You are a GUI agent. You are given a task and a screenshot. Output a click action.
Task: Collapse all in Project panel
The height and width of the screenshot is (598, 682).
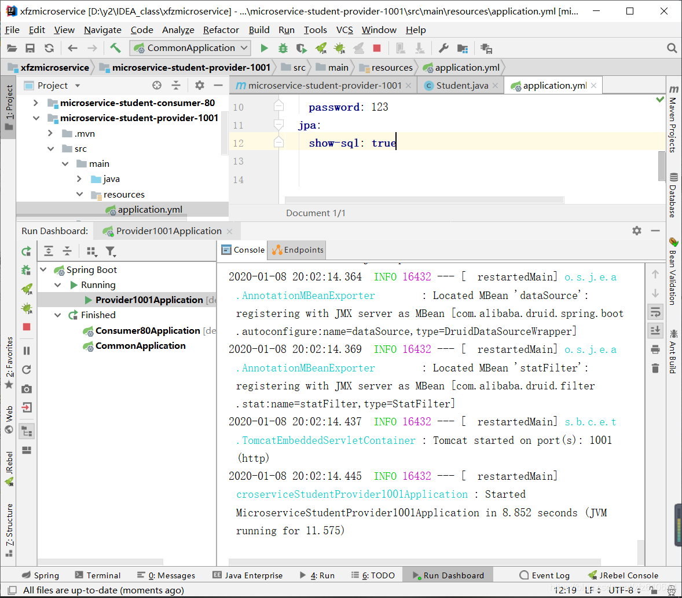176,85
